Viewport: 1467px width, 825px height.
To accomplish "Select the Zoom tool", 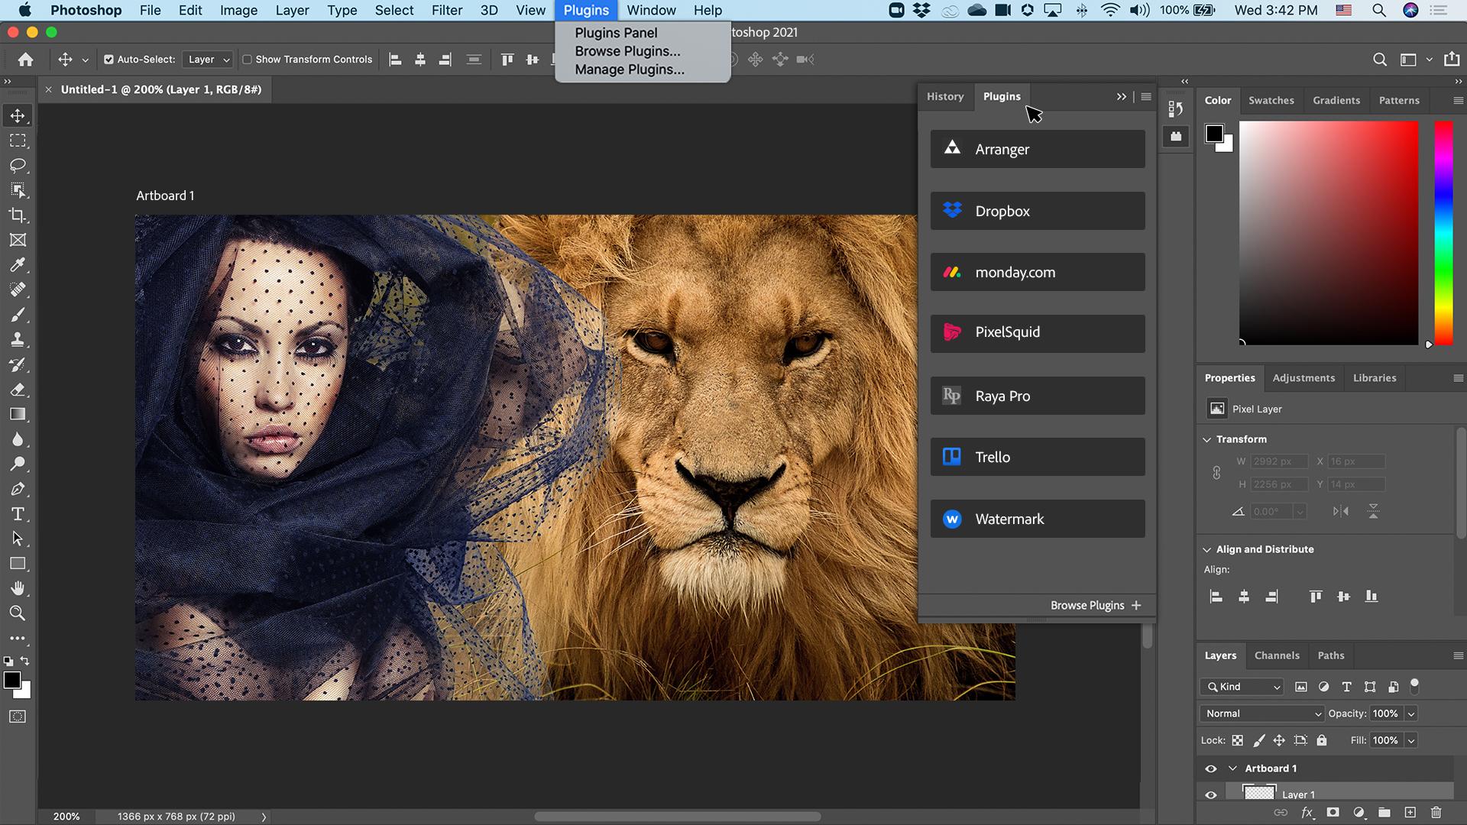I will click(x=17, y=613).
